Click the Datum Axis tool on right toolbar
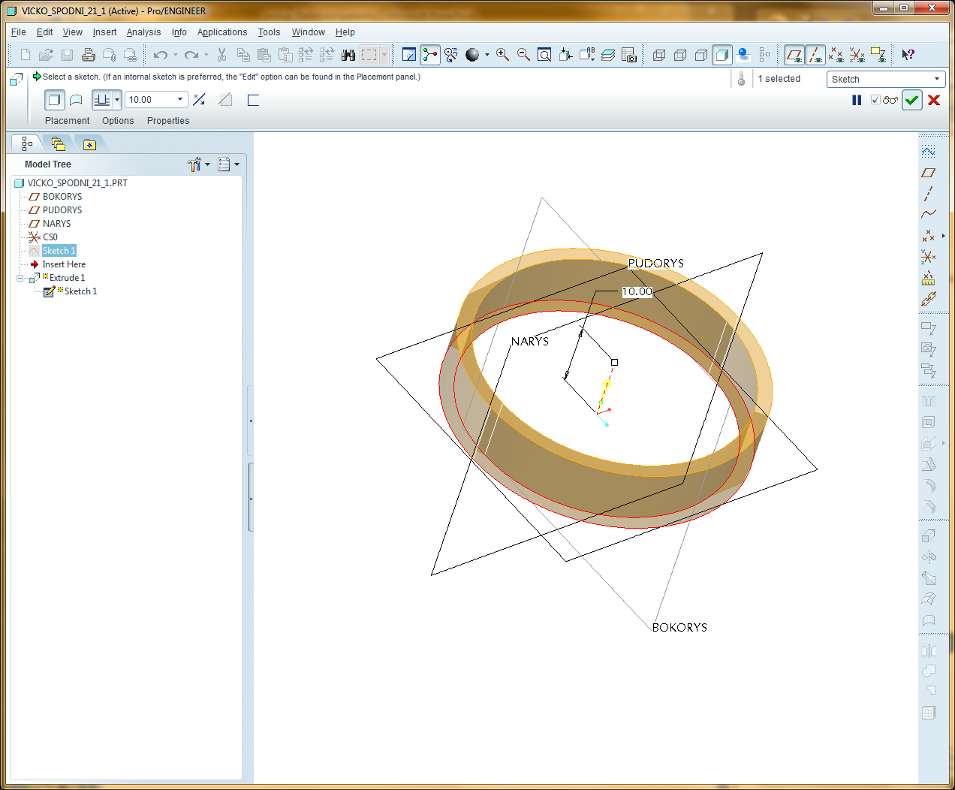This screenshot has width=955, height=790. point(929,194)
